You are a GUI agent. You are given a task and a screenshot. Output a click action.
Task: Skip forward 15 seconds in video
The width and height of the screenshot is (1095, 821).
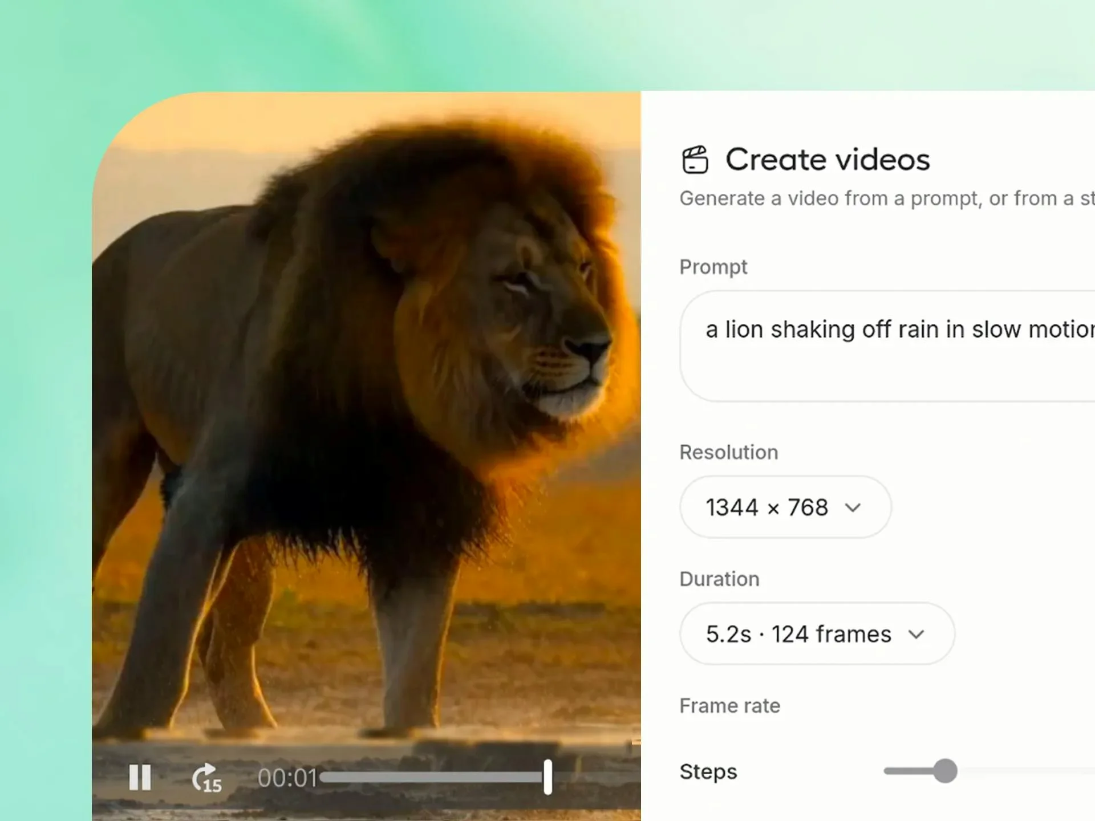pyautogui.click(x=206, y=778)
